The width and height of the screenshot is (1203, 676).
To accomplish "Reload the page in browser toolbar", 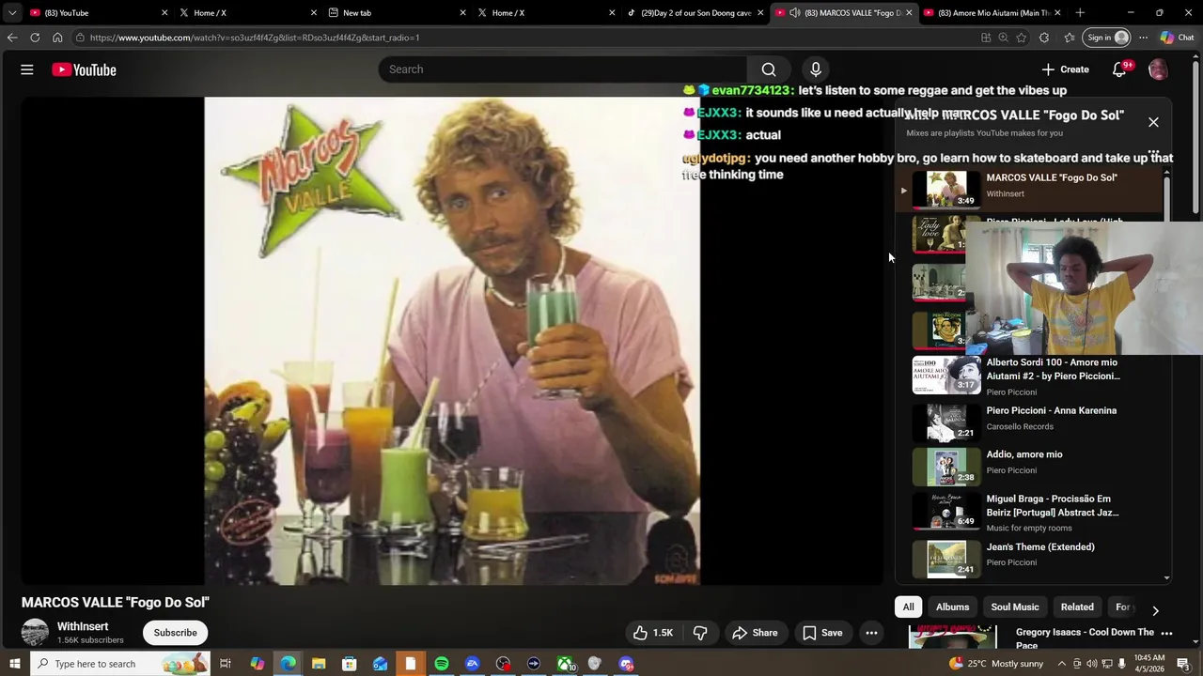I will [35, 38].
